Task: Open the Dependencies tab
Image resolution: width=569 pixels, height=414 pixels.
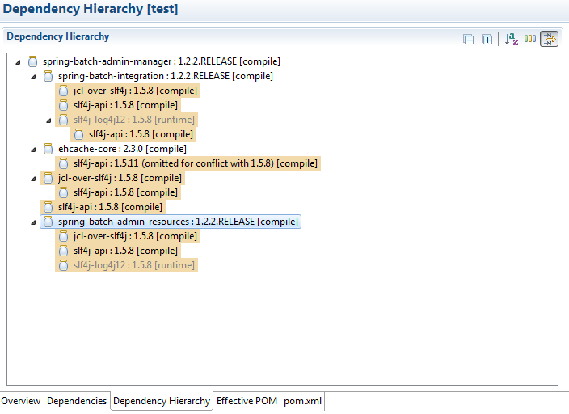Action: (x=77, y=401)
